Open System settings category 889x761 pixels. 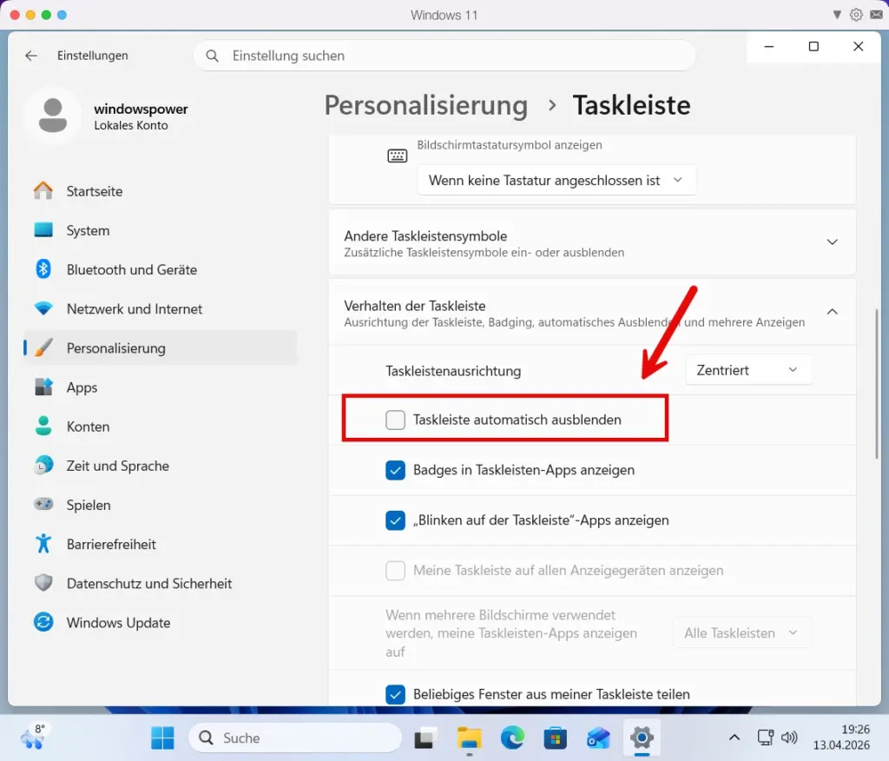[x=161, y=230]
